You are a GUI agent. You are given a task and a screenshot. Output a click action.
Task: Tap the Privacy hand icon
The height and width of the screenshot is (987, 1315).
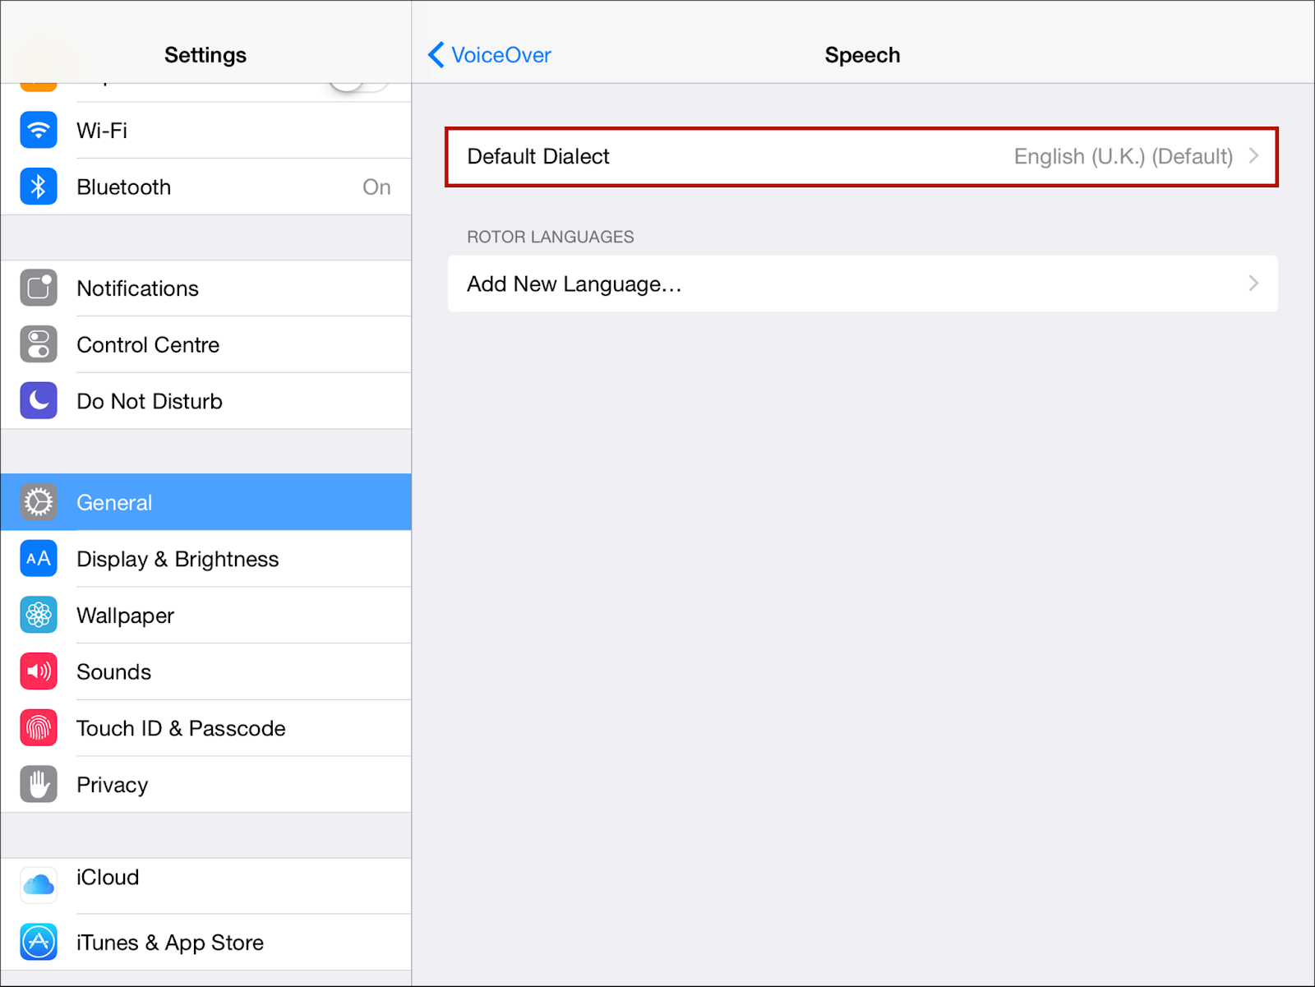coord(39,785)
